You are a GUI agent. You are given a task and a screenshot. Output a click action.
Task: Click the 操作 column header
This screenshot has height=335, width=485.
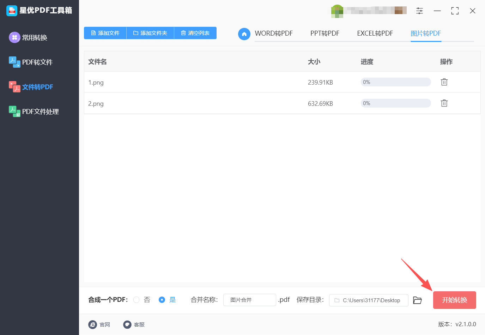tap(446, 62)
